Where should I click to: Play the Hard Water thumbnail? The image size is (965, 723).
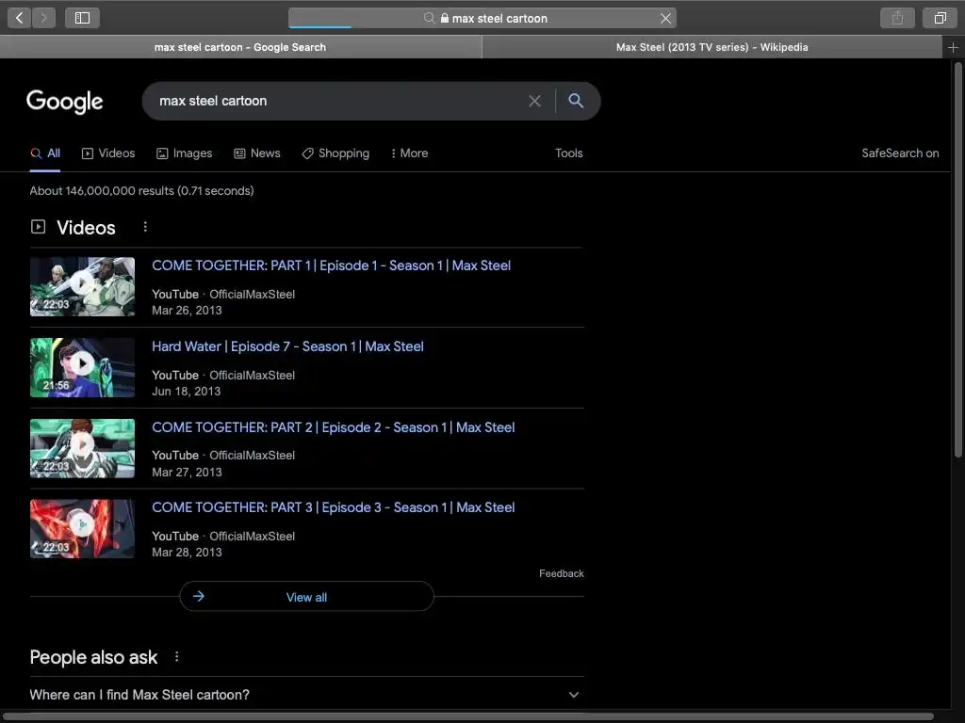tap(83, 367)
